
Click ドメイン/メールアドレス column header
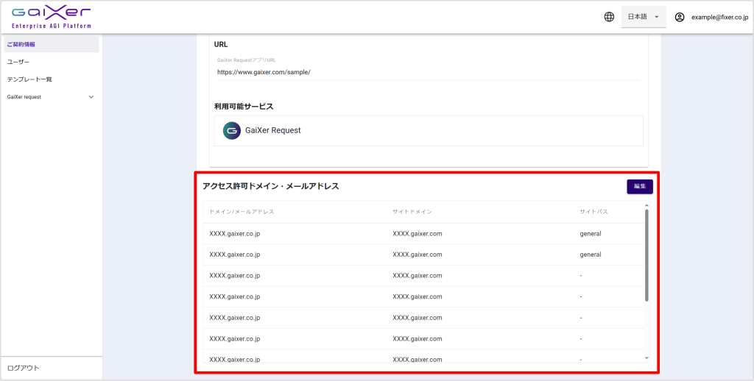(x=242, y=212)
